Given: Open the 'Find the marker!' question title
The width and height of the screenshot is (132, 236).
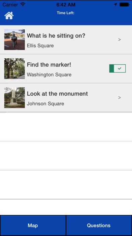Looking at the screenshot, I should (x=49, y=65).
